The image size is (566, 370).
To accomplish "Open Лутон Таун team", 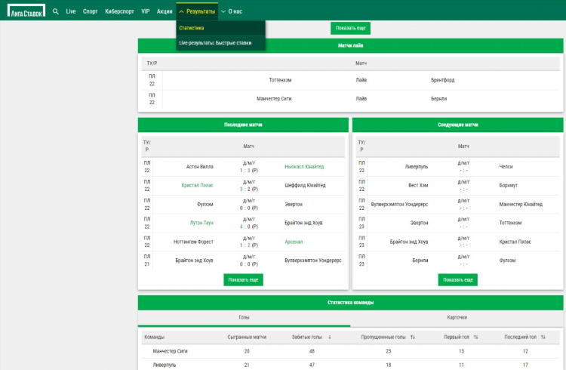I will click(x=201, y=223).
